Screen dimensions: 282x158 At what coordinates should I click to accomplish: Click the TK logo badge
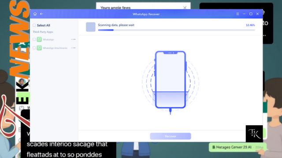pos(254,133)
